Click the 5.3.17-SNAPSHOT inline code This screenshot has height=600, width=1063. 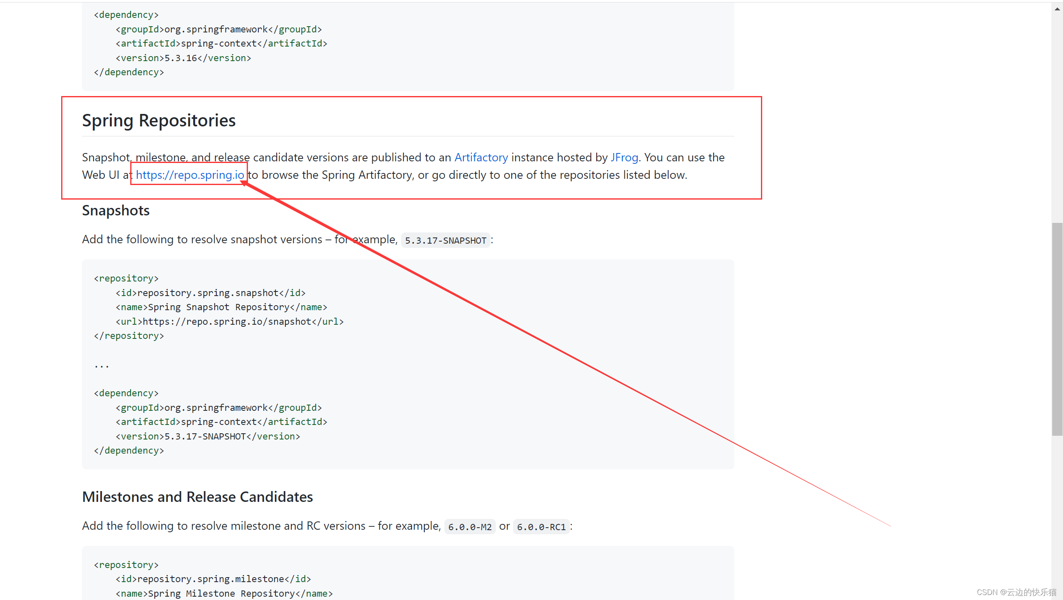(446, 240)
